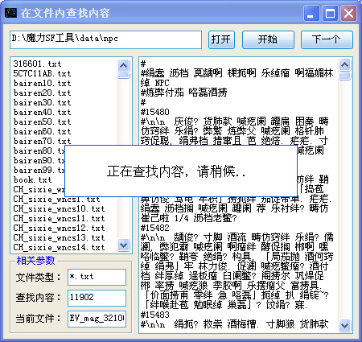Select the 当前文件 field
362x342 pixels.
point(97,319)
